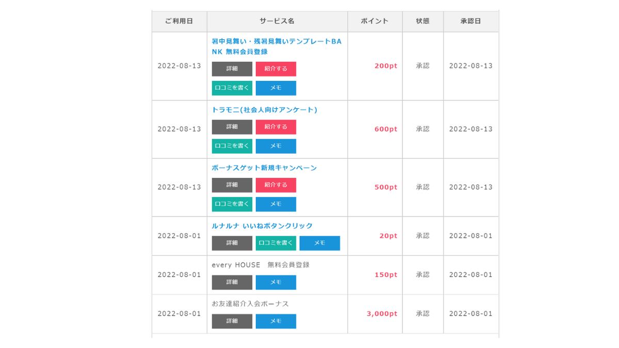Screen dimensions: 619x348
Task: Click the 状態 column header
Action: coord(423,21)
